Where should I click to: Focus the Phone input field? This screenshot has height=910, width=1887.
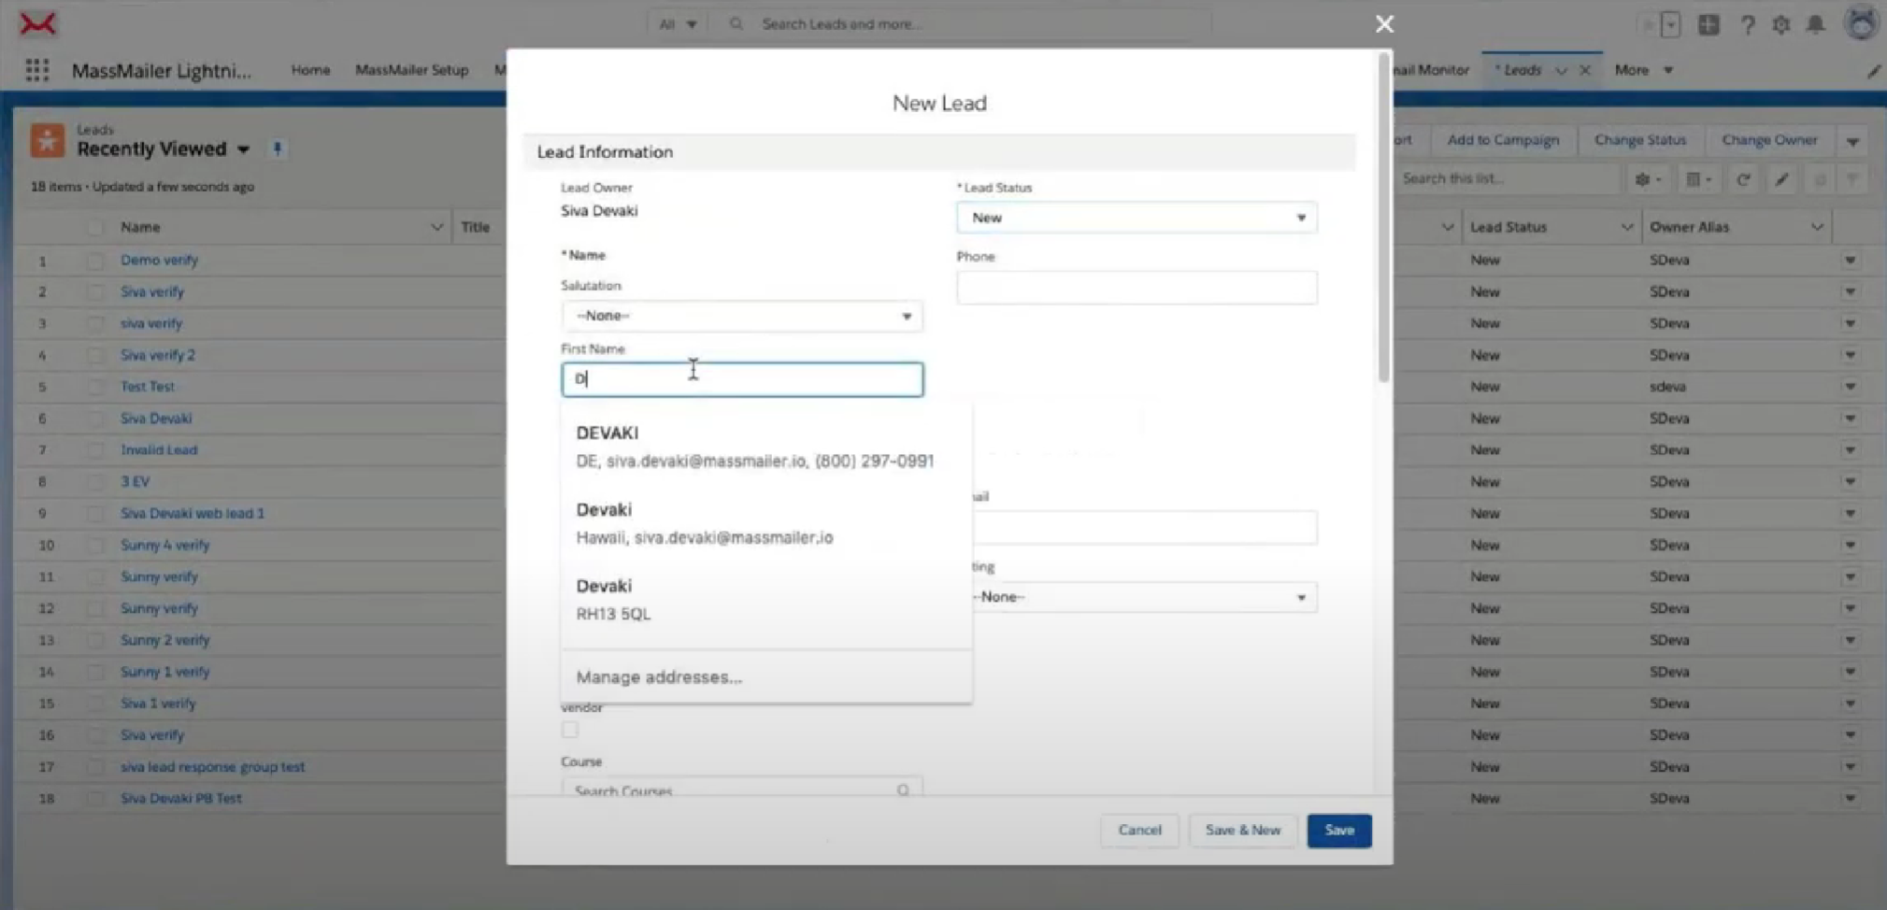click(1136, 288)
